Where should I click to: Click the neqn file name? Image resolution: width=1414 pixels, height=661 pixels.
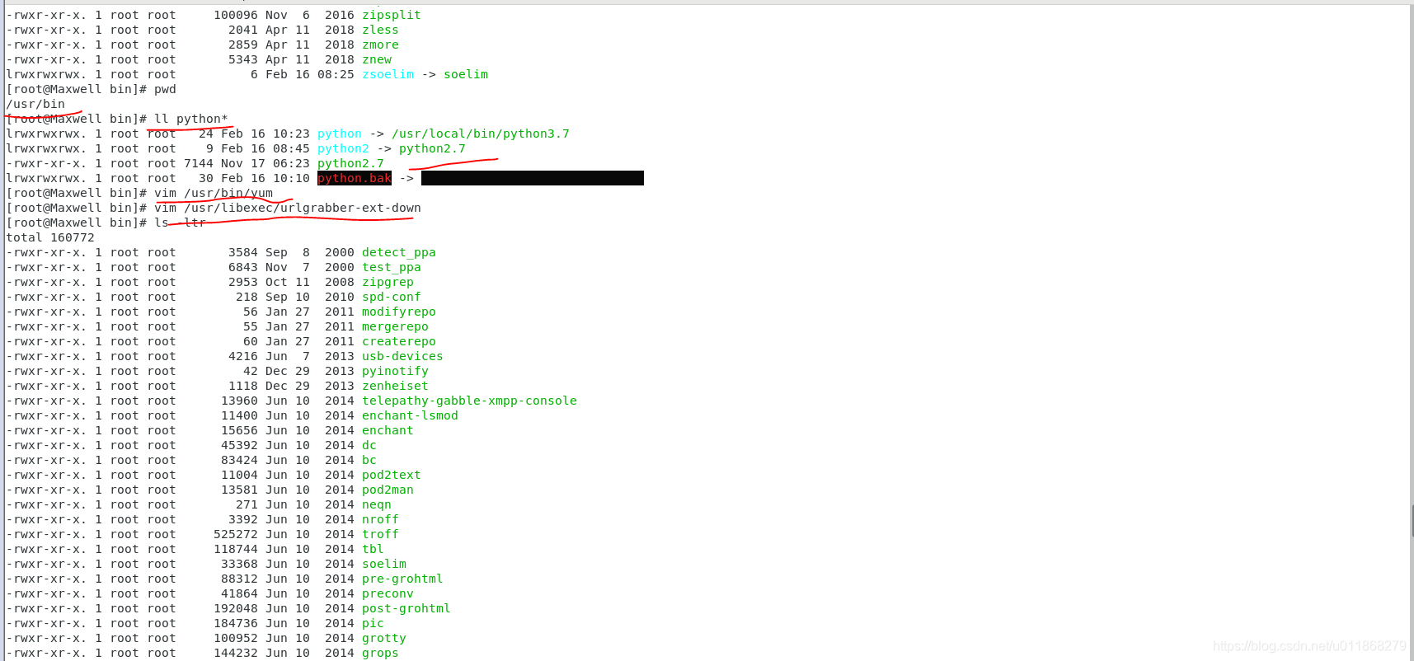[x=377, y=504]
